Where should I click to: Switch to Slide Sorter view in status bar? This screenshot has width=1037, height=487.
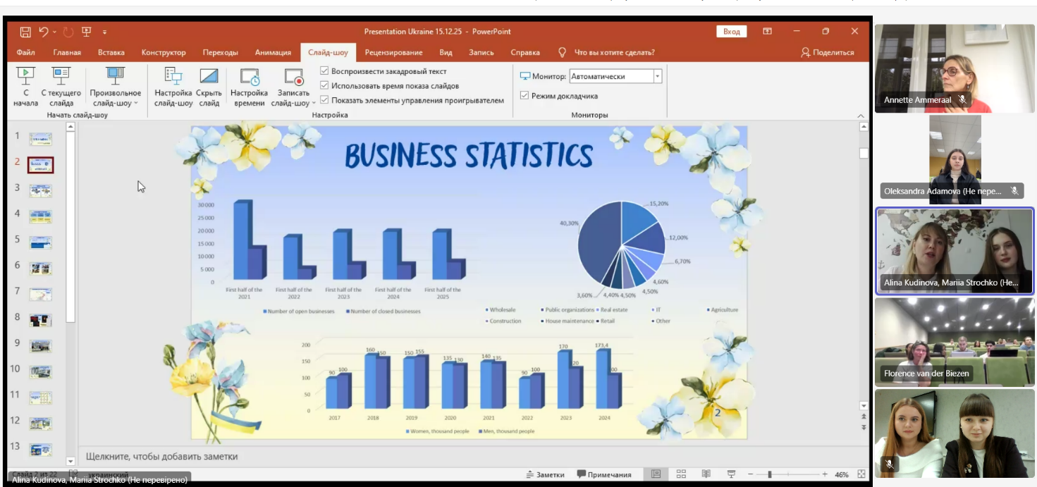point(681,474)
